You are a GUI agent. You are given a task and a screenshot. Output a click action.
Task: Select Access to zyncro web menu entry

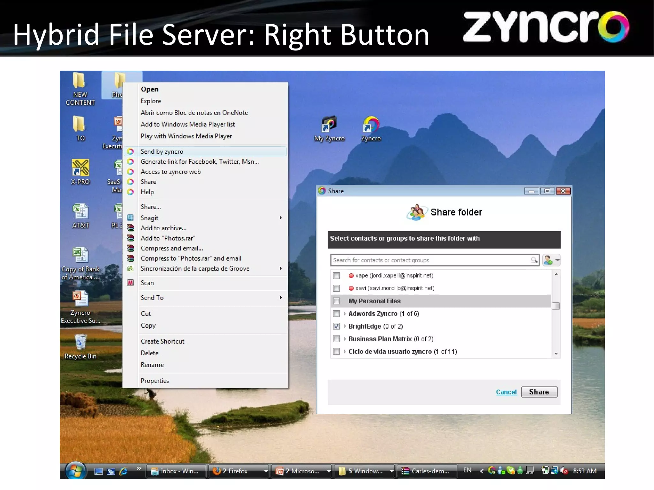tap(205, 172)
